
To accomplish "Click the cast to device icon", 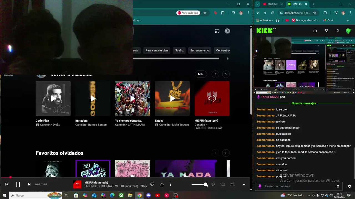I will pyautogui.click(x=217, y=31).
